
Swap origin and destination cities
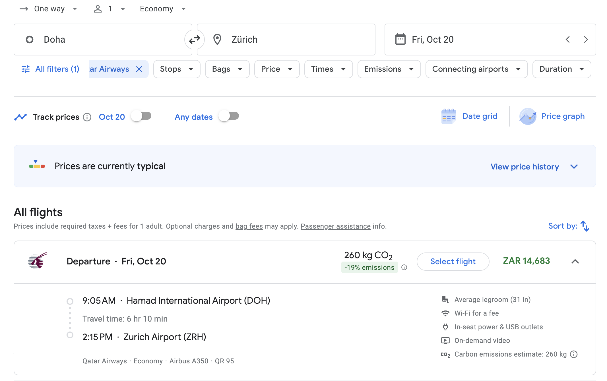click(195, 40)
